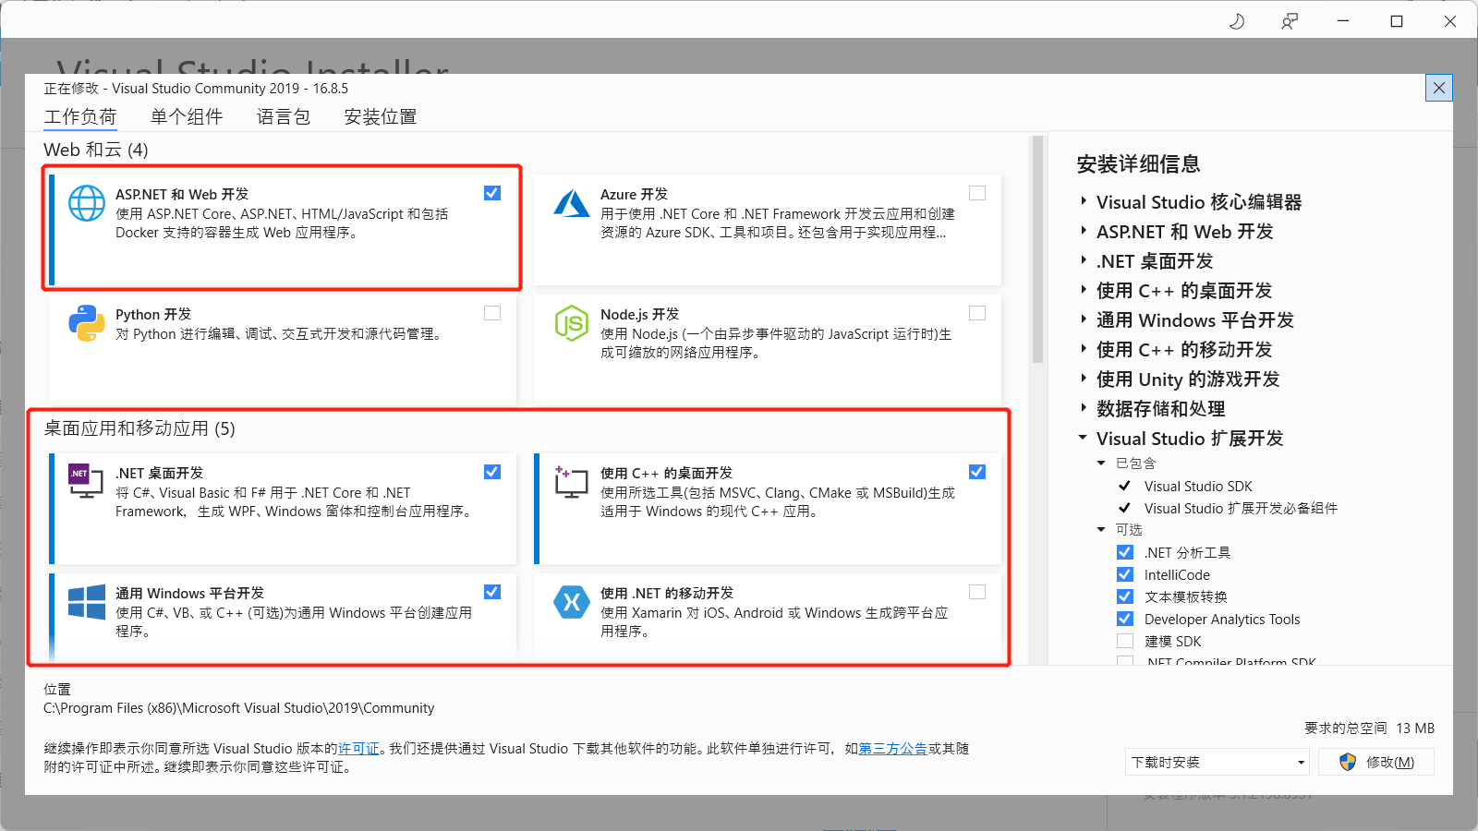Uncheck the ASP.NET 和 Web 开发 workload
1478x831 pixels.
click(x=492, y=193)
